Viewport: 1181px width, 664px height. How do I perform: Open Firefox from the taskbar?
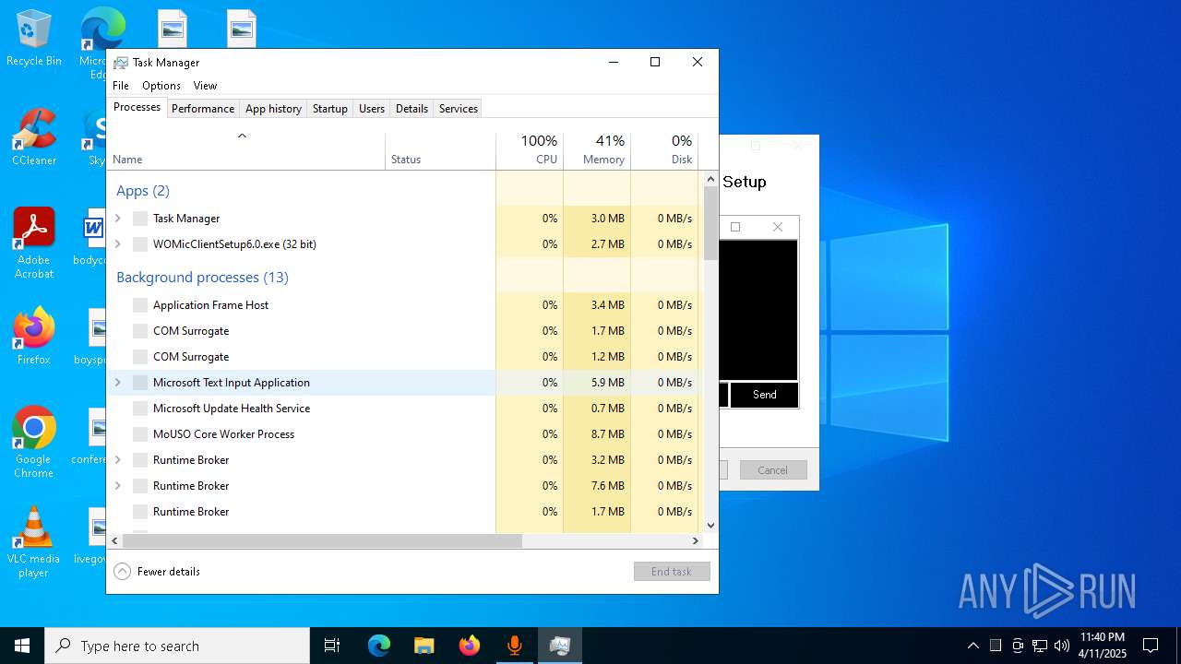pos(469,646)
